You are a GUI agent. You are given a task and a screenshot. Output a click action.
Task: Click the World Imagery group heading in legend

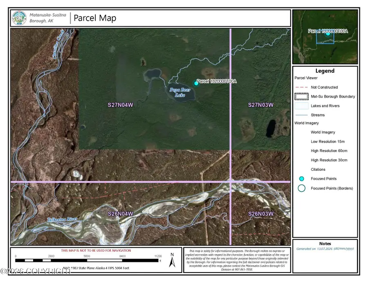pos(307,123)
